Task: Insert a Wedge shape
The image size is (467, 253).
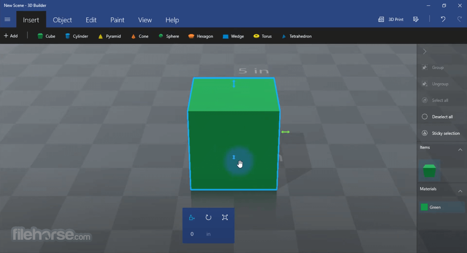Action: [x=233, y=36]
